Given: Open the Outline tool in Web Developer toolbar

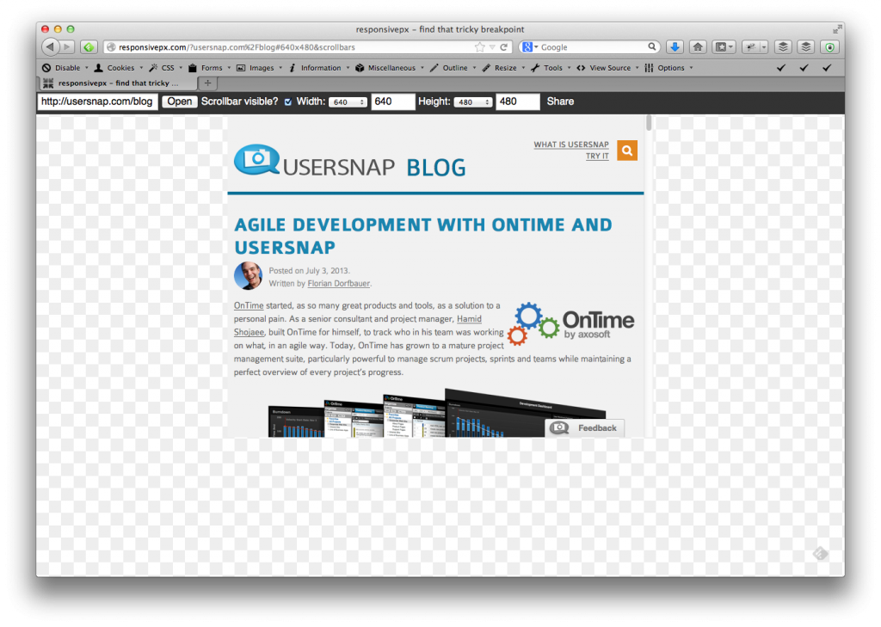Looking at the screenshot, I should pyautogui.click(x=452, y=67).
